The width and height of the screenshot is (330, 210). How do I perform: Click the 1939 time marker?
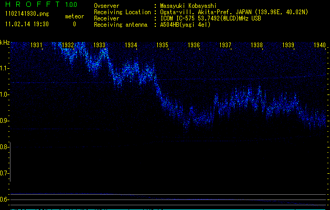pyautogui.click(x=288, y=45)
